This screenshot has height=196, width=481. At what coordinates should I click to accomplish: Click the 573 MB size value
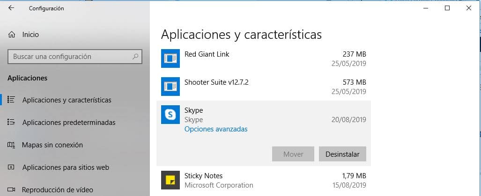(354, 82)
